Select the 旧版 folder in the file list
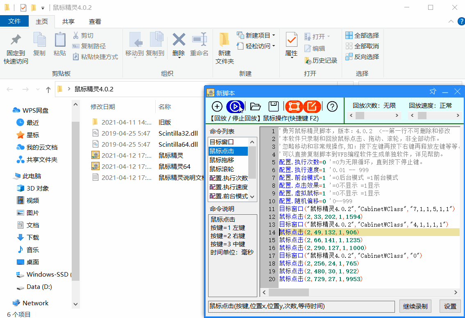This screenshot has height=318, width=465. pos(165,122)
